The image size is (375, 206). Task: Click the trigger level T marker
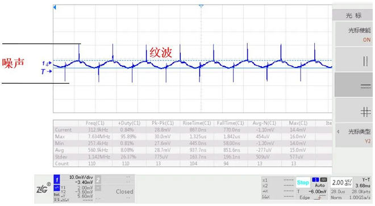point(46,71)
